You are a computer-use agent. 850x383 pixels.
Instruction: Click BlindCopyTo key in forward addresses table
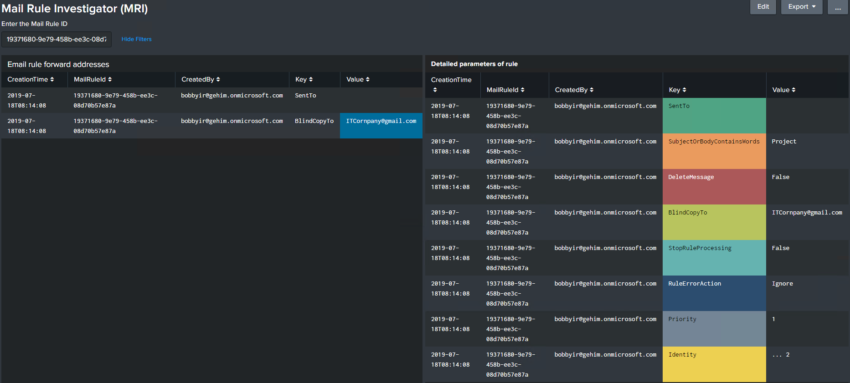point(314,121)
